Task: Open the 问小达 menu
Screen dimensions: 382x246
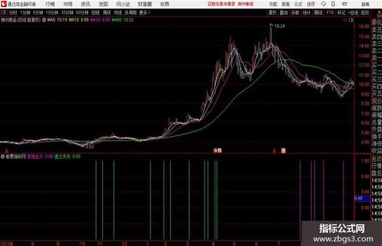Action: pyautogui.click(x=123, y=4)
